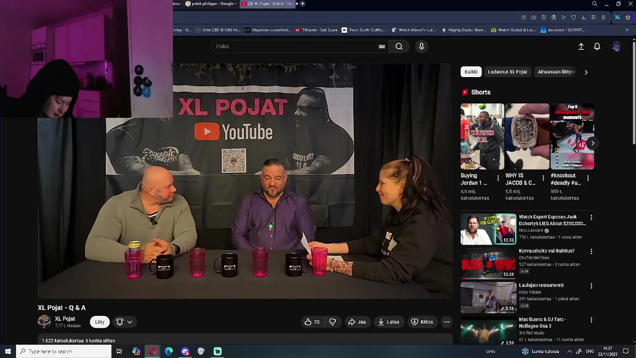Open browser profile account icon
Screen dimensions: 636x358
click(603, 17)
